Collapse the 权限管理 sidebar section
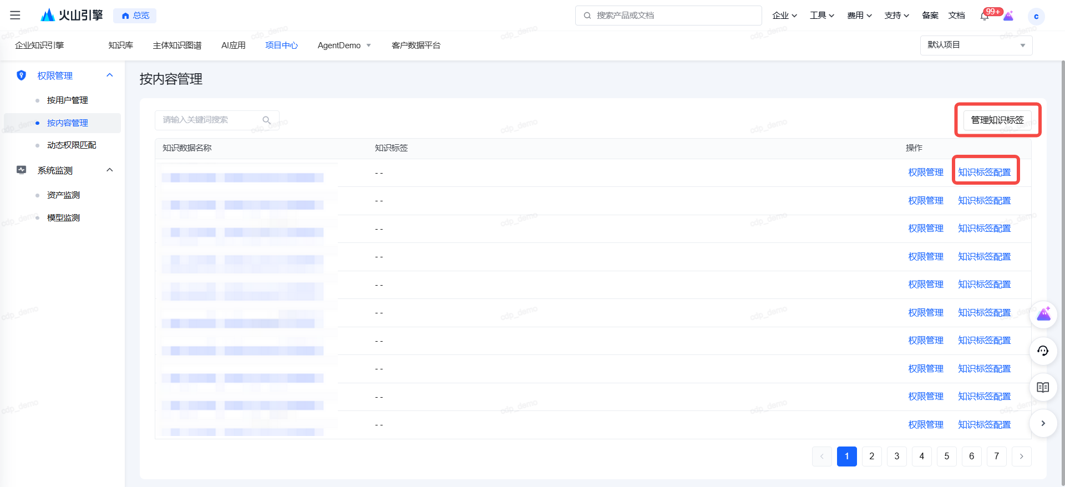Viewport: 1065px width, 487px height. point(110,75)
